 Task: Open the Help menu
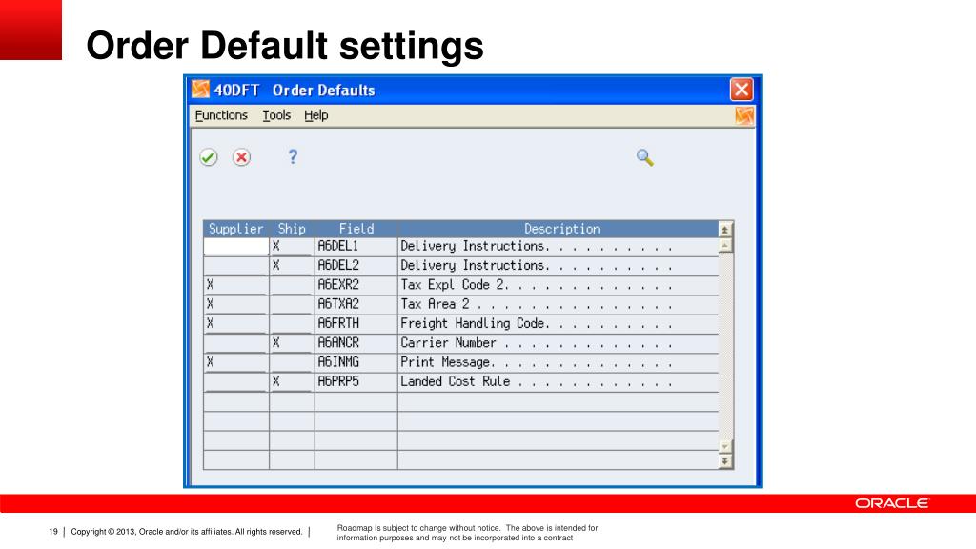tap(316, 115)
